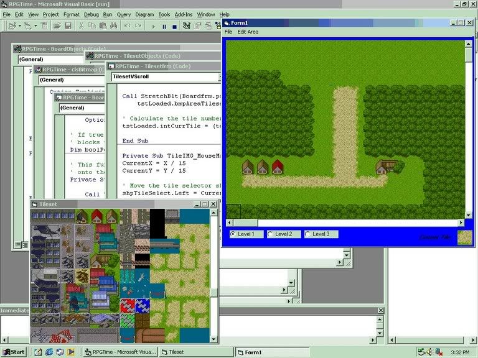Click the Find binoculars icon
The image size is (478, 358).
pos(114,26)
